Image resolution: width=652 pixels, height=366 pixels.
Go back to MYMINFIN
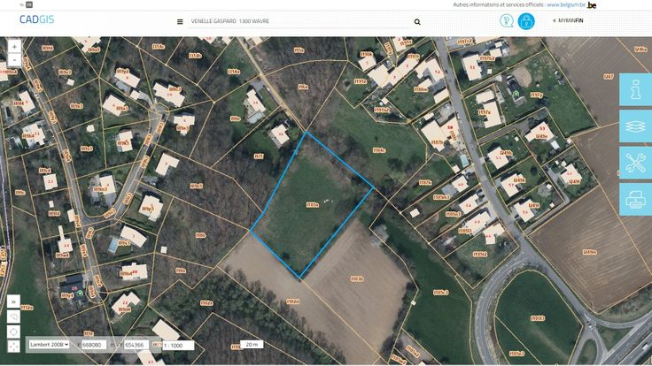(x=568, y=20)
